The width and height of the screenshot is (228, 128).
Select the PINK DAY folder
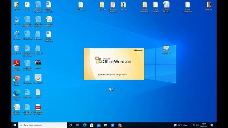209,6
